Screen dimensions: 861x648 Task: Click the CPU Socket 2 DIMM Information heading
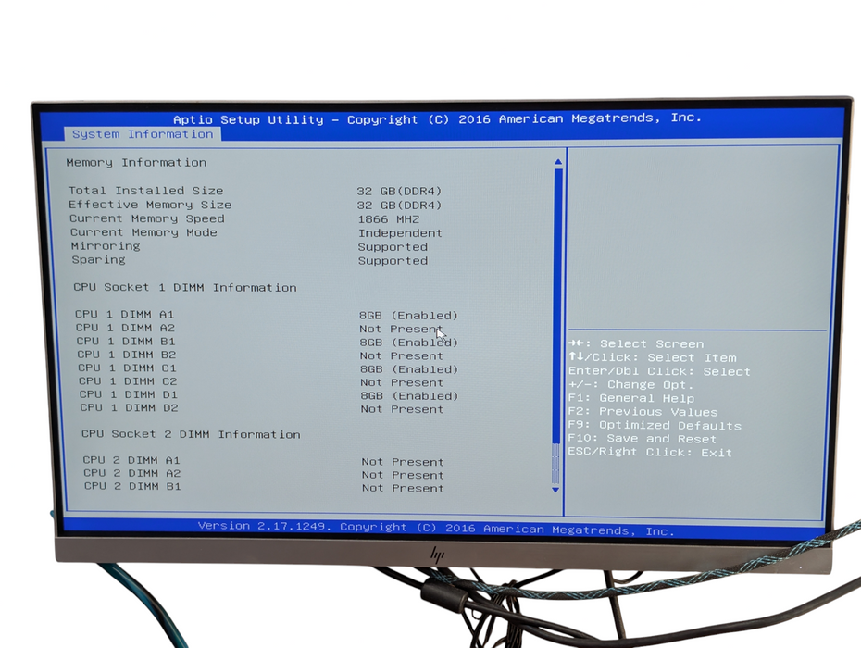[x=191, y=434]
